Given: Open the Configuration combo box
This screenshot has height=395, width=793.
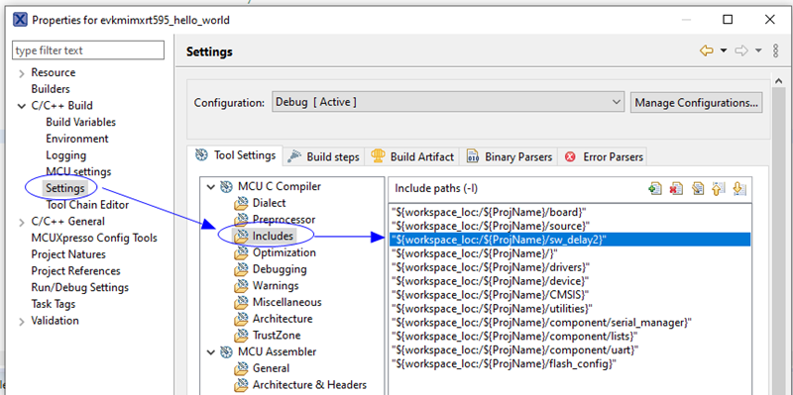Looking at the screenshot, I should [448, 102].
